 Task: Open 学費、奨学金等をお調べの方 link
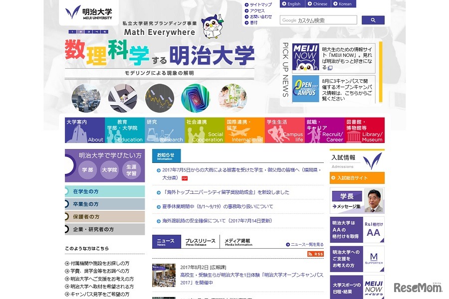[100, 271]
